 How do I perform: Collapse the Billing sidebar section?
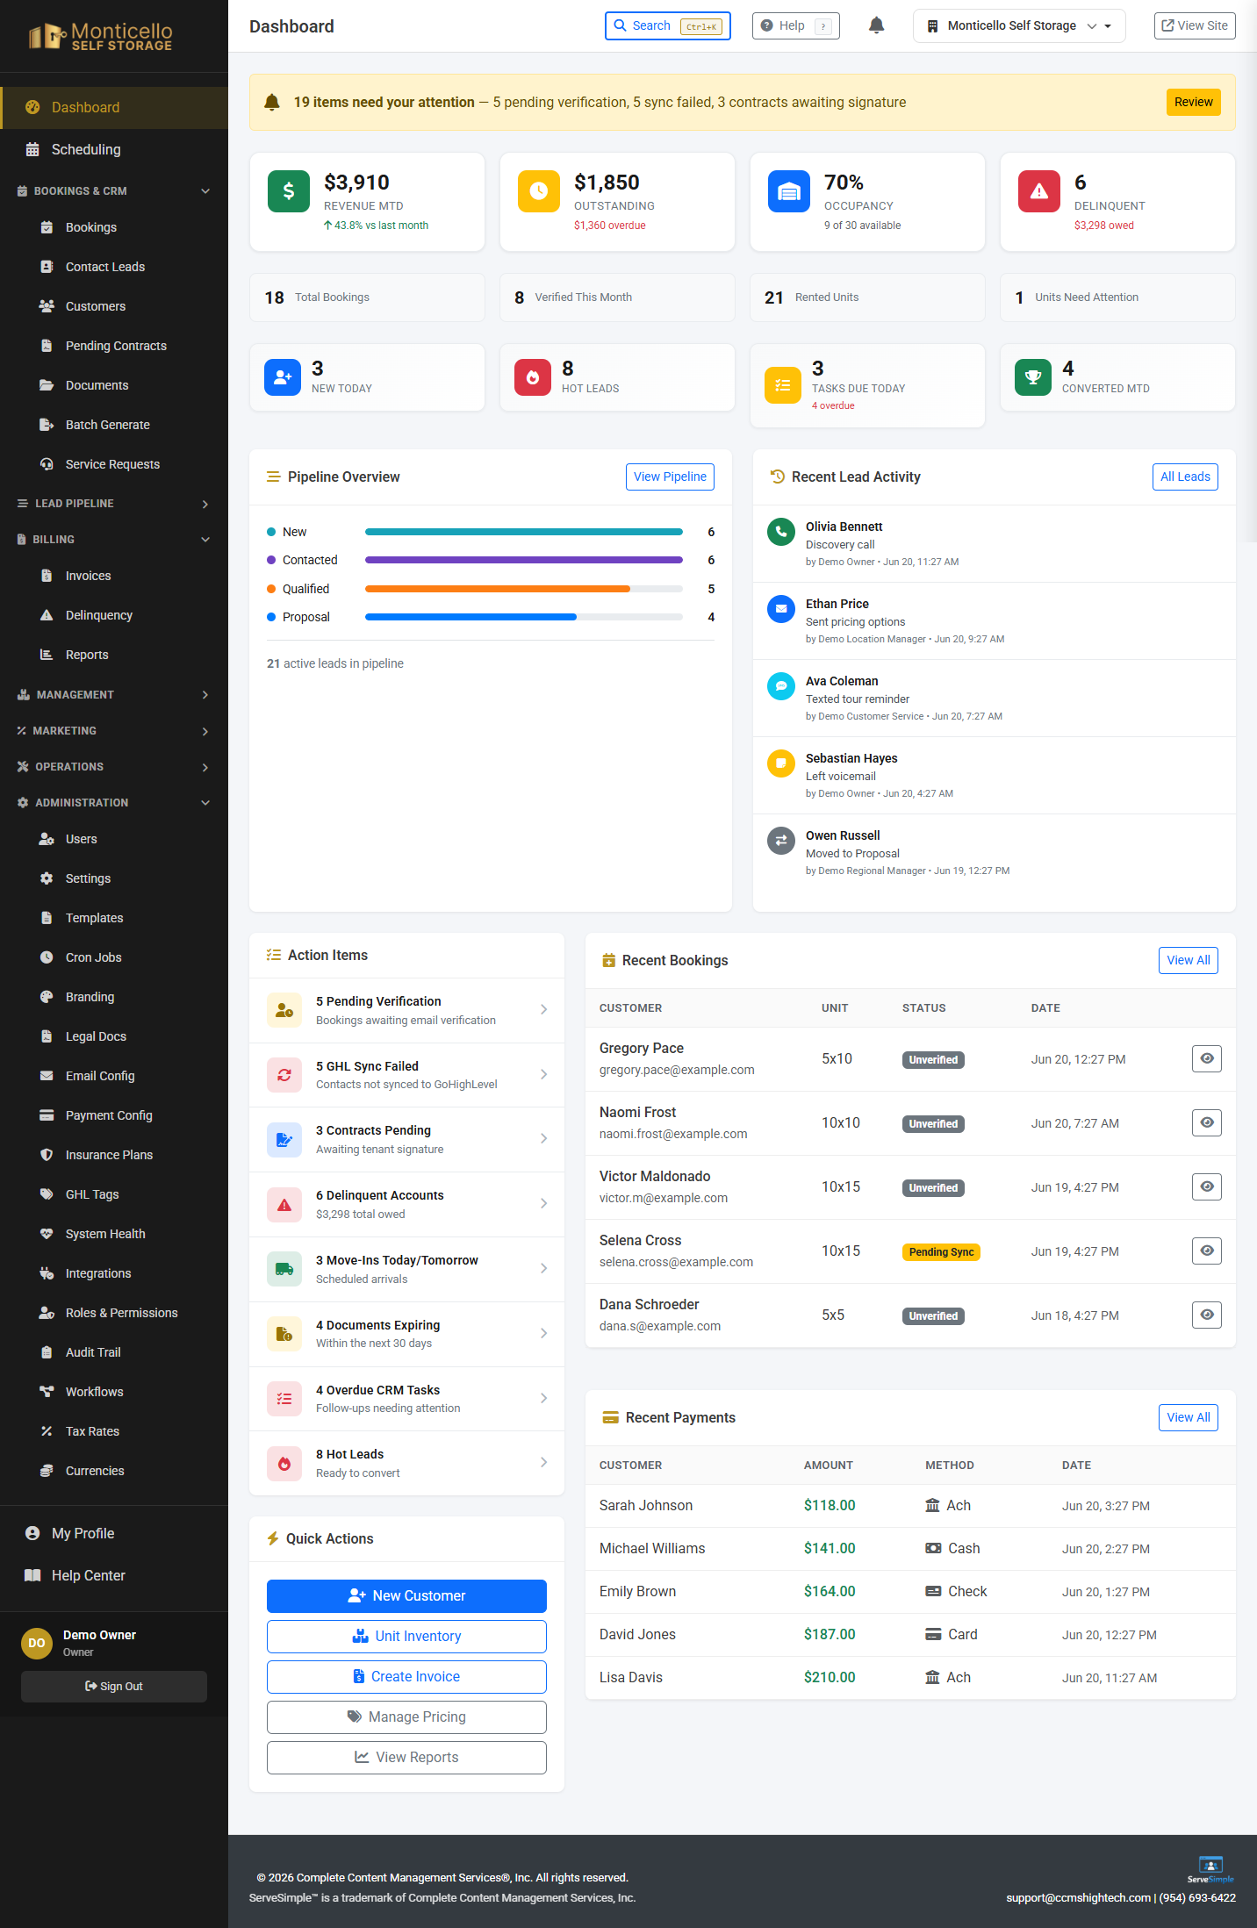tap(114, 540)
